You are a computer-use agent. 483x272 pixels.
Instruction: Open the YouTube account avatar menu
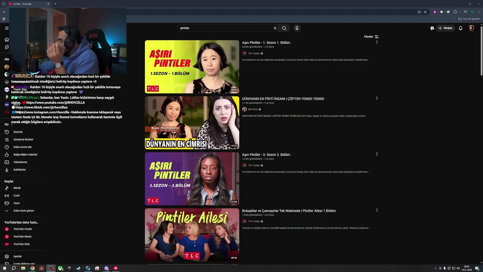coord(471,28)
